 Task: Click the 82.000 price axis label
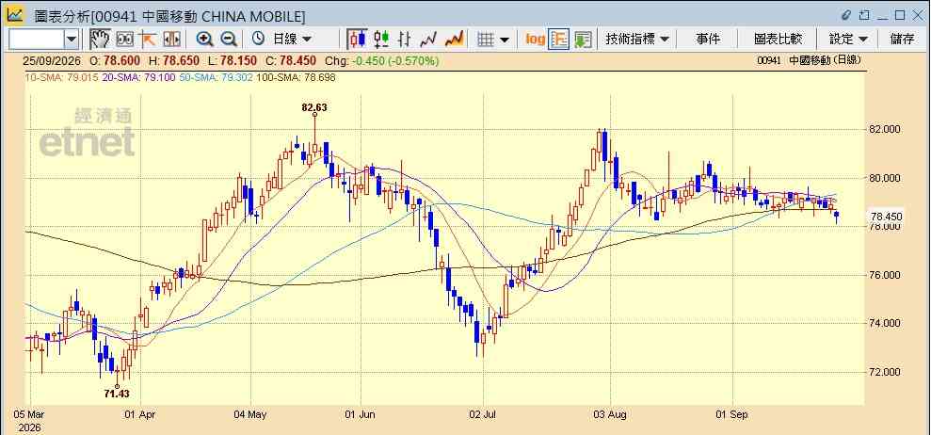885,129
